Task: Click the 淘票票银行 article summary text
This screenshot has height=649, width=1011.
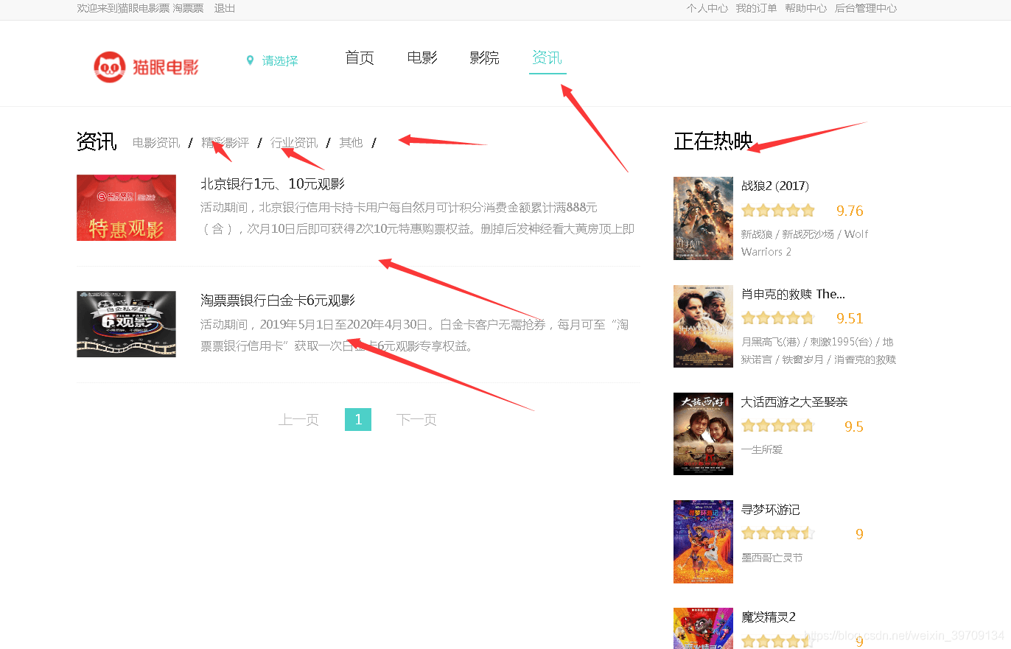Action: [x=414, y=335]
